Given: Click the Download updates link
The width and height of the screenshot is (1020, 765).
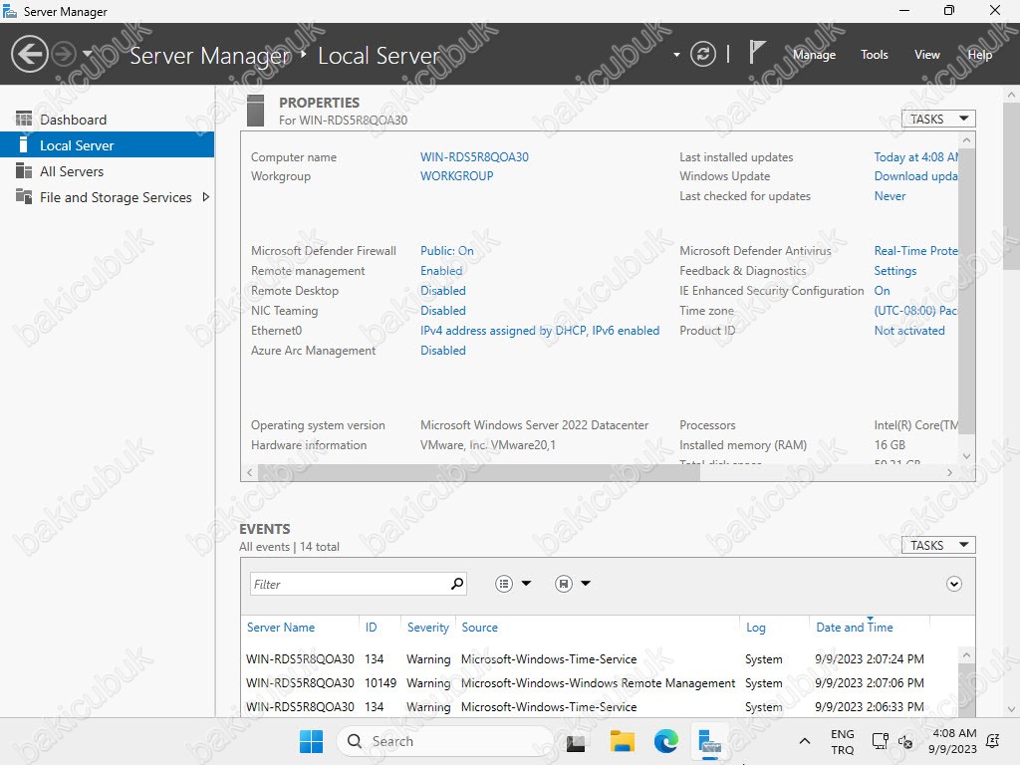Looking at the screenshot, I should coord(916,175).
